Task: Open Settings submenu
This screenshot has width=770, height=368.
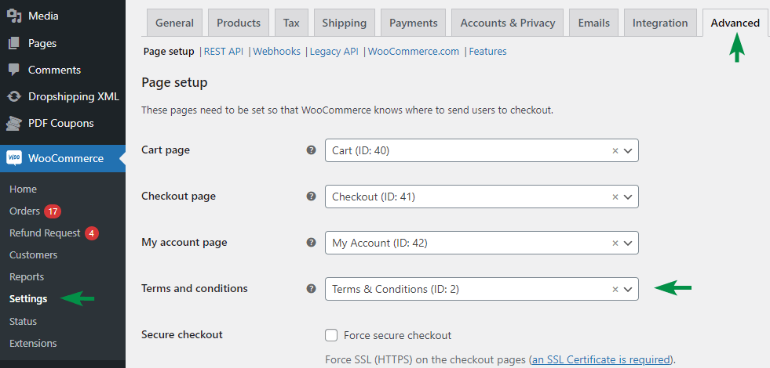Action: [28, 299]
